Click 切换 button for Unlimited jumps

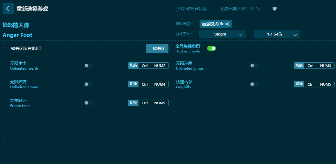(299, 66)
